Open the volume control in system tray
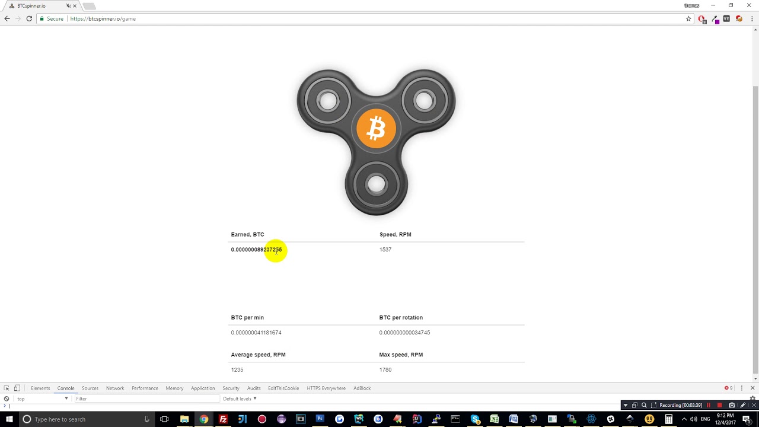Image resolution: width=759 pixels, height=427 pixels. [694, 419]
